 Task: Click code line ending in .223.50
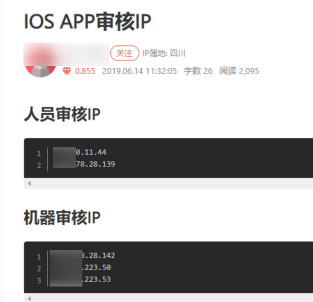click(x=80, y=268)
